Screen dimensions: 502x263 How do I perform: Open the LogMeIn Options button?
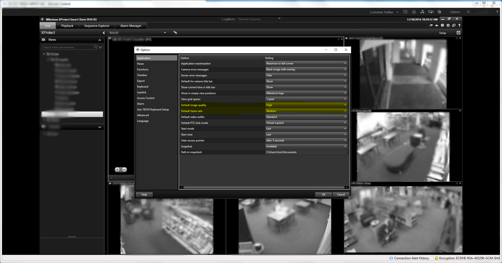(455, 12)
